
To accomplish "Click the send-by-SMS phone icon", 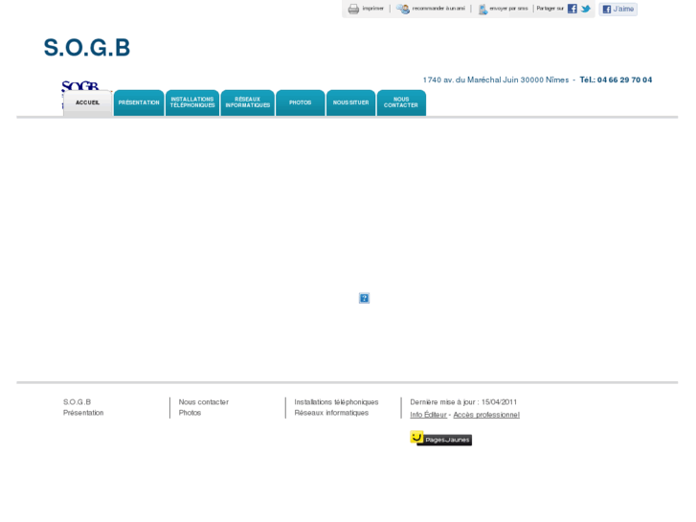I will coord(483,9).
